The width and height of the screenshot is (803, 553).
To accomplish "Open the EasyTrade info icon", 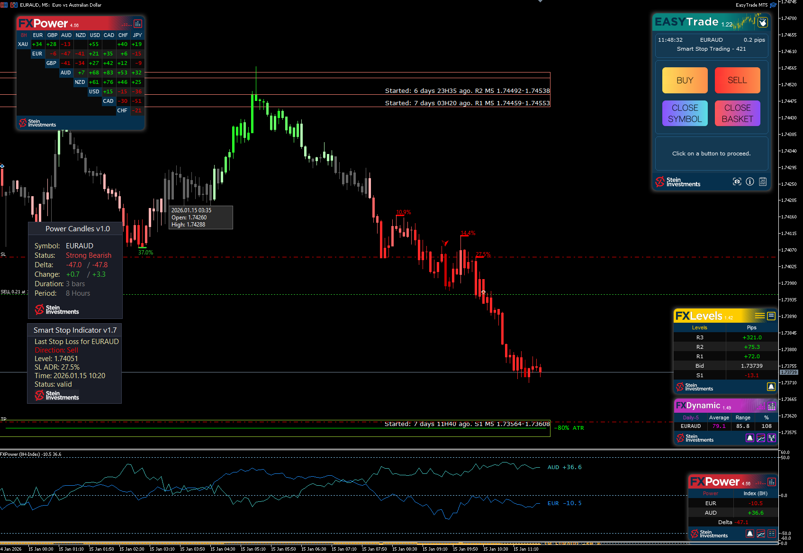I will (749, 181).
